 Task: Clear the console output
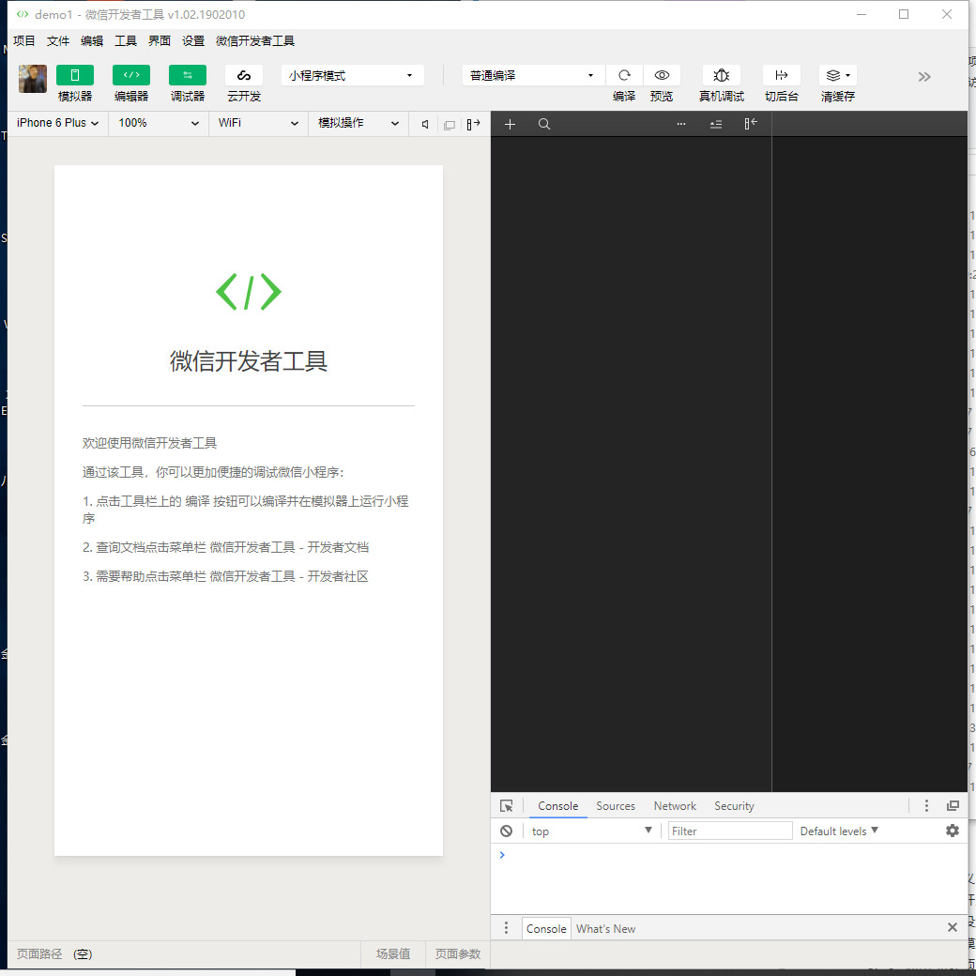click(x=506, y=831)
